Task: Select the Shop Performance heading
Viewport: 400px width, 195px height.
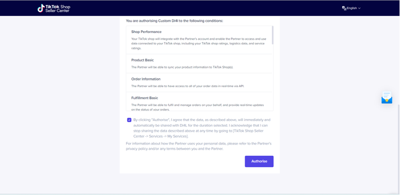Action: (x=146, y=32)
